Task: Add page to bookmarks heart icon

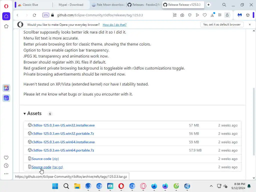Action: [x=205, y=15]
